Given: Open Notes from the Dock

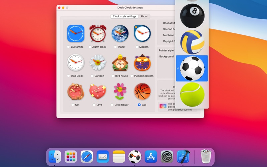Looking at the screenshot, I should (x=119, y=157).
